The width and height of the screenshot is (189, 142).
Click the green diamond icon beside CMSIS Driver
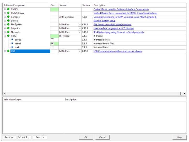[8, 13]
